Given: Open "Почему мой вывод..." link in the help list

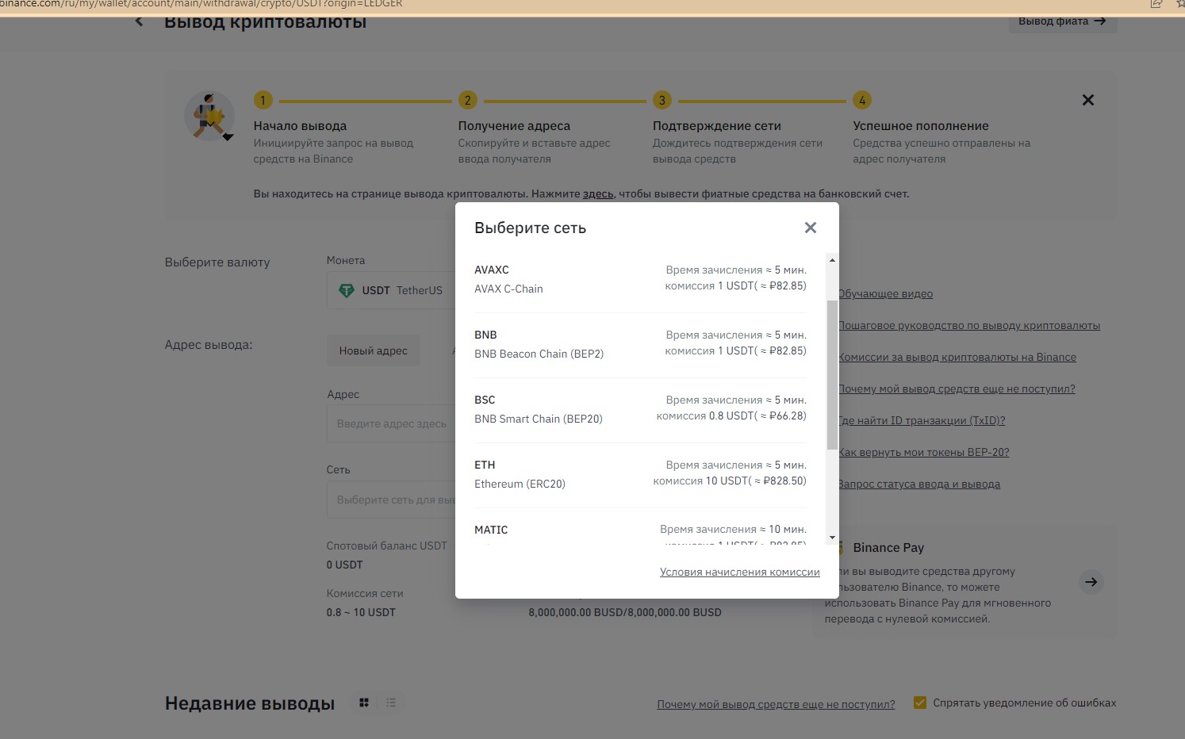Looking at the screenshot, I should 957,389.
